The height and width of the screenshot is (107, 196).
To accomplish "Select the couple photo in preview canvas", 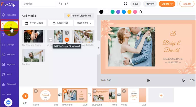I will 131,47.
